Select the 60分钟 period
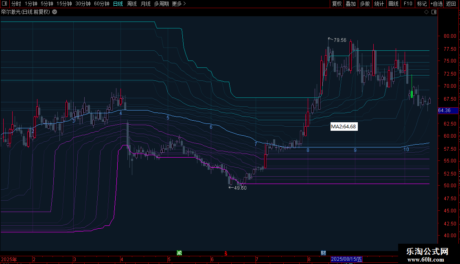The width and height of the screenshot is (460, 264). 101,4
